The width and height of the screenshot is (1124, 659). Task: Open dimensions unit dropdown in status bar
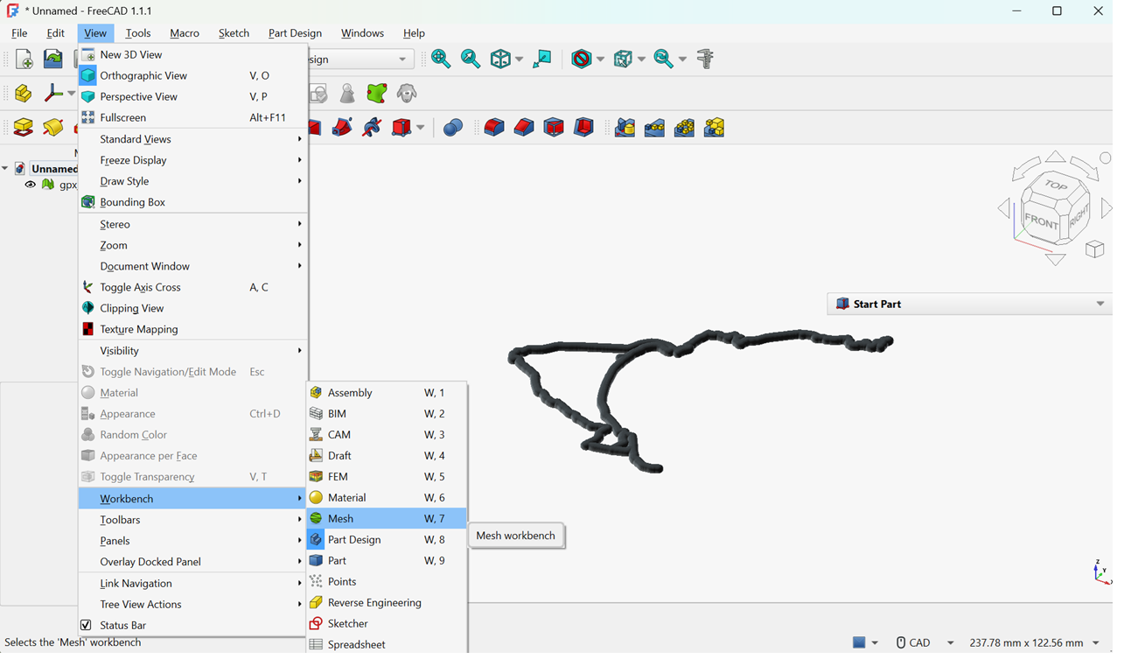(x=1095, y=642)
